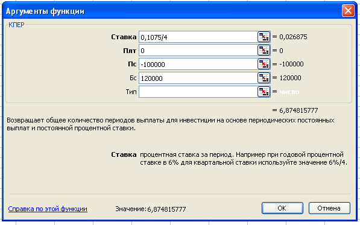The width and height of the screenshot is (360, 225).
Task: Click the result value = 6,874815777
Action: click(295, 110)
